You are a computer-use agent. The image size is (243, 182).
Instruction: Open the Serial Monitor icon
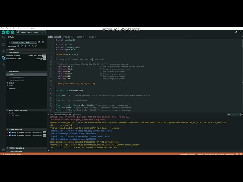coord(240,32)
